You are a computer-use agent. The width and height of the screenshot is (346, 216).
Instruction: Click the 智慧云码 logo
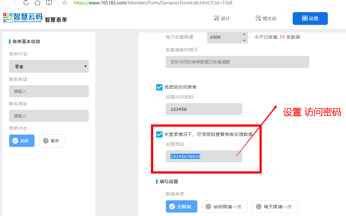point(22,18)
